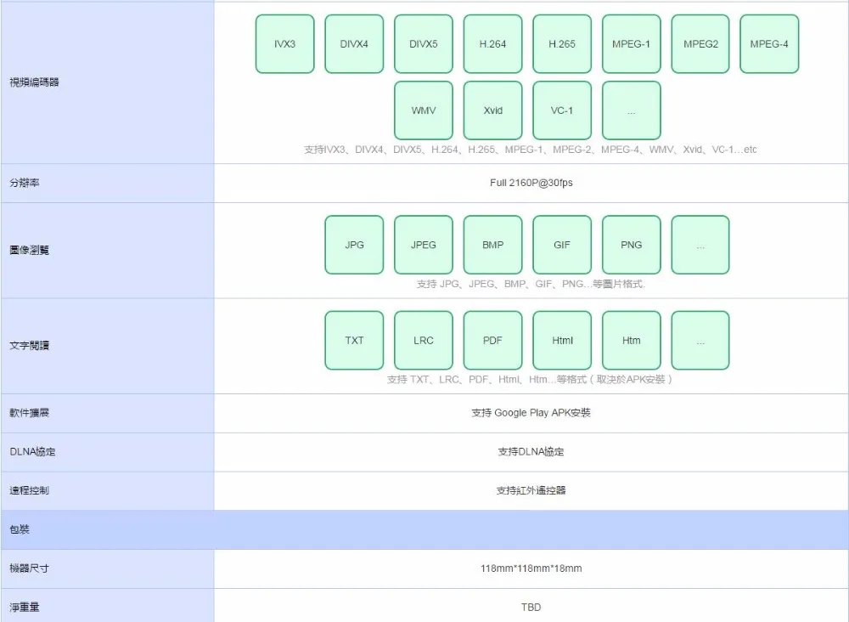849x622 pixels.
Task: Click the GIF image format tile
Action: (562, 245)
